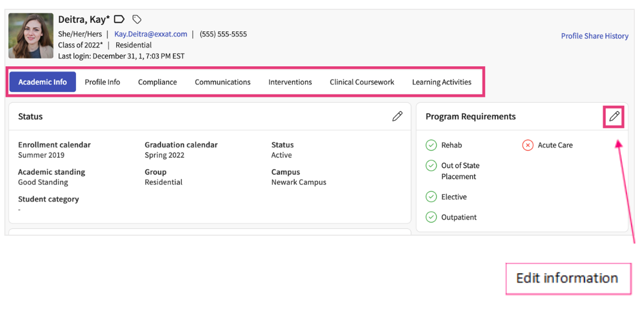Click the flag label icon beside student name
640x309 pixels.
point(119,19)
